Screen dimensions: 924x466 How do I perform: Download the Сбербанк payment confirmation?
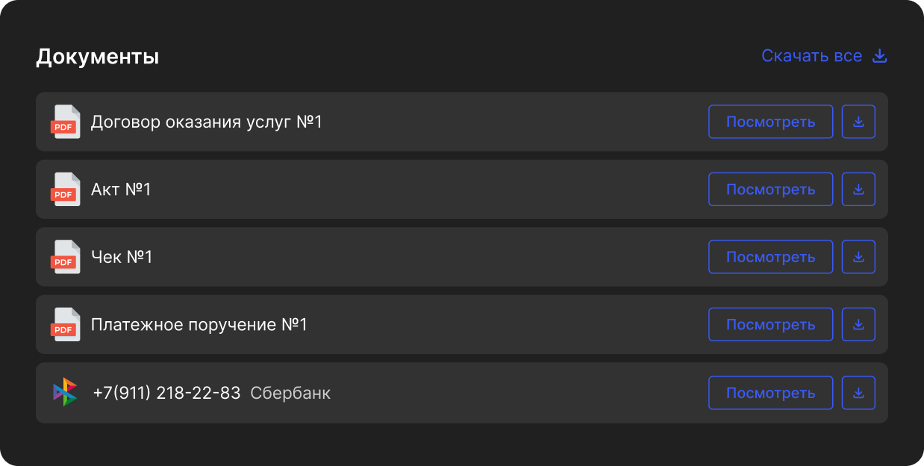coord(858,392)
